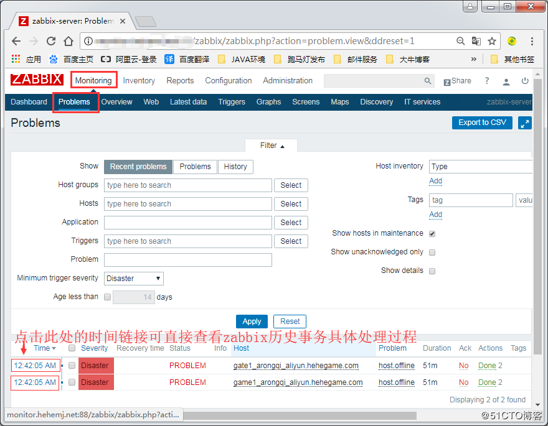Open the Reports menu
Image resolution: width=548 pixels, height=426 pixels.
click(x=180, y=81)
